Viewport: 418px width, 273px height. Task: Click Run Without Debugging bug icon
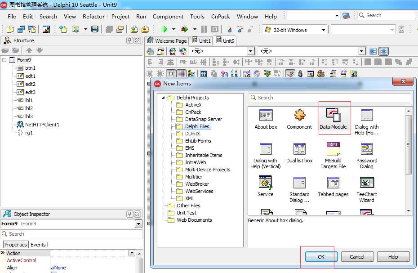click(x=184, y=29)
